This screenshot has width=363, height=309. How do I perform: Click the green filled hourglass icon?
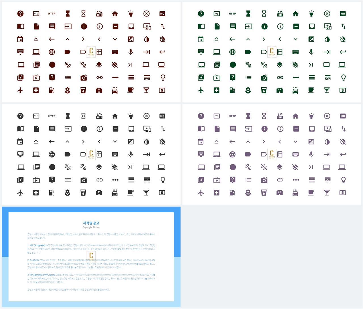pyautogui.click(x=248, y=14)
